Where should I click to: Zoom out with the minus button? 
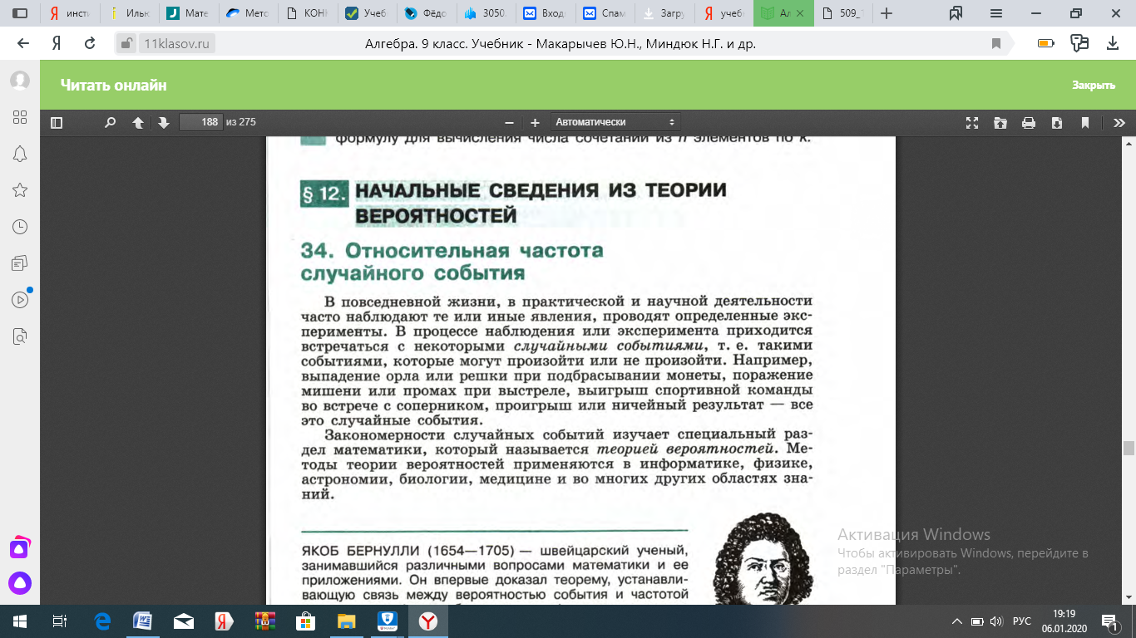click(510, 123)
